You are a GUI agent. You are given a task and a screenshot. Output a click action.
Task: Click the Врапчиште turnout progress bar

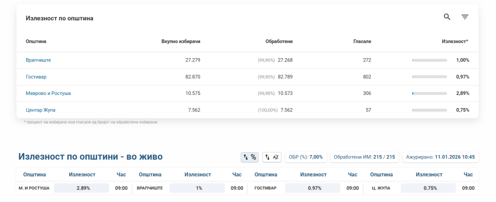429,61
